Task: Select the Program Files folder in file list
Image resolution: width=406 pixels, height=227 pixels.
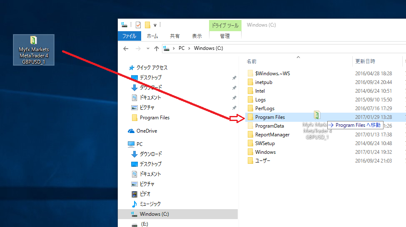Action: [270, 117]
